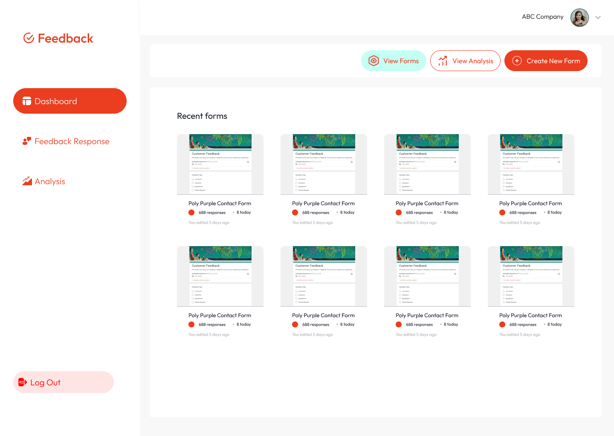Click the red status dot on fourth bottom-row card
614x436 pixels.
click(502, 324)
